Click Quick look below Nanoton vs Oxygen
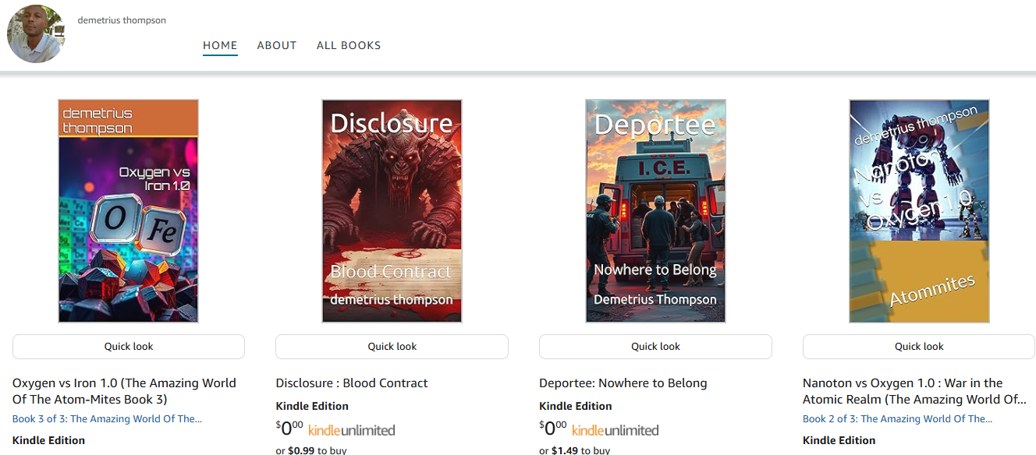Viewport: 1036px width, 455px height. coord(919,347)
